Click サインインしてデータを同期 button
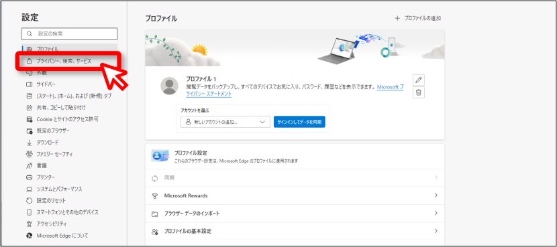 tap(299, 122)
